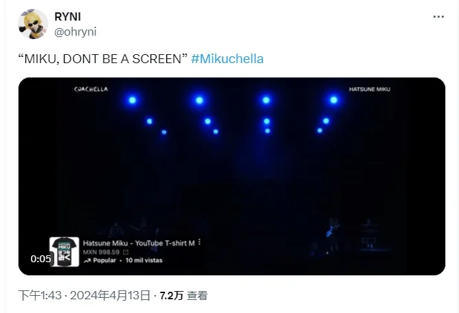
Task: Click external link icon beside MXN 998.59
Action: coord(126,252)
